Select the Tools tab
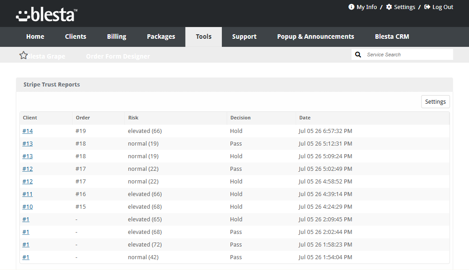The image size is (469, 270). (204, 37)
